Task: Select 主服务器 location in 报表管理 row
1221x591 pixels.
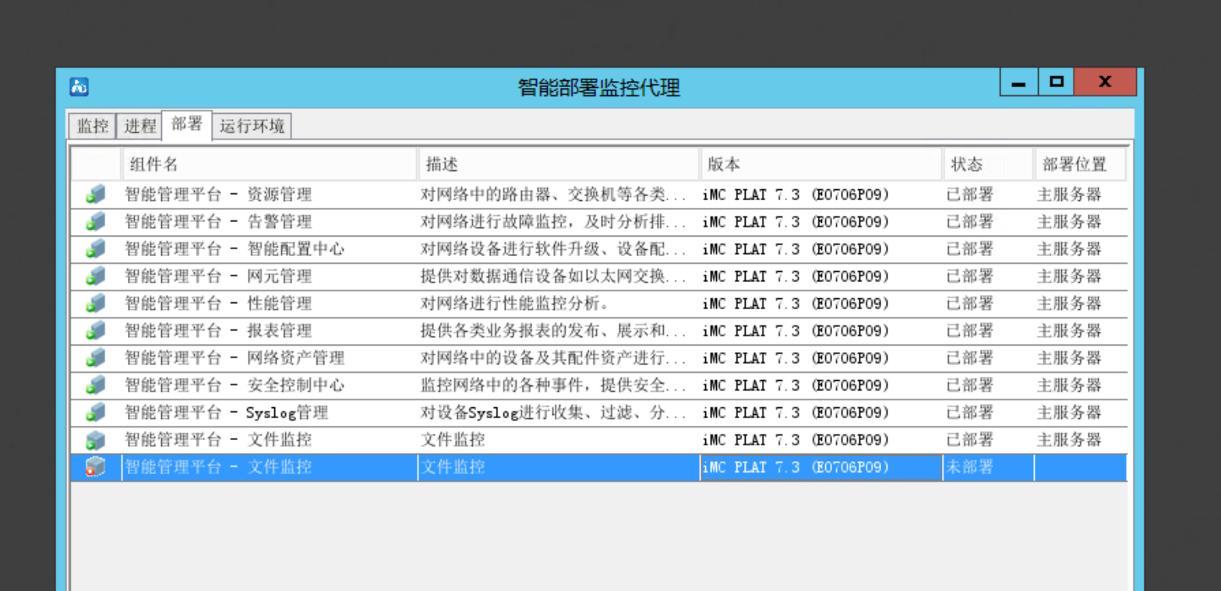Action: pyautogui.click(x=1069, y=331)
